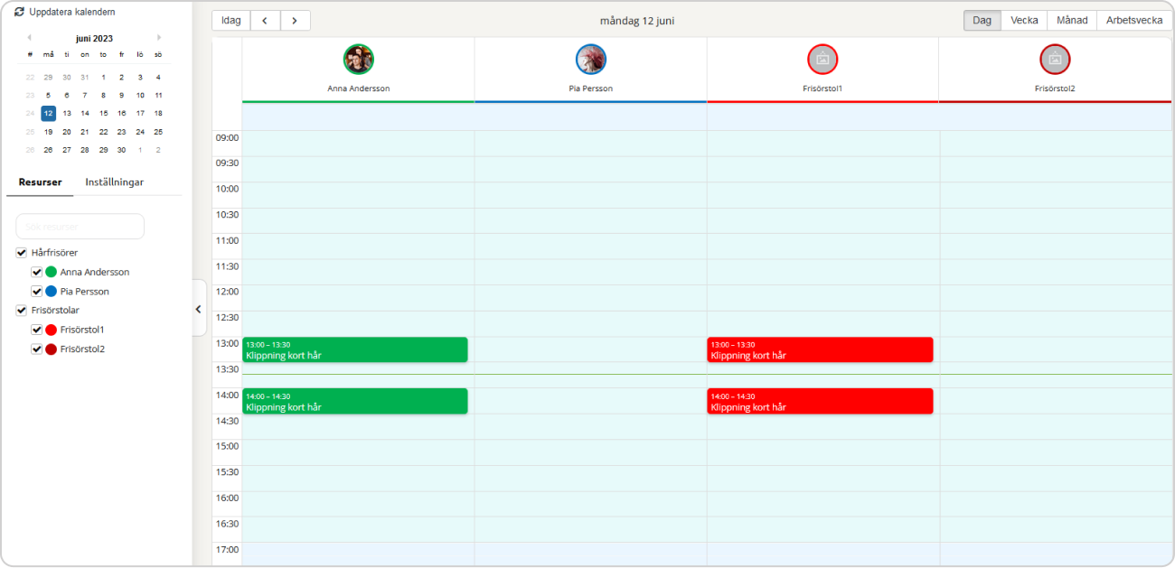
Task: Select June 30 in the mini calendar
Action: [x=122, y=150]
